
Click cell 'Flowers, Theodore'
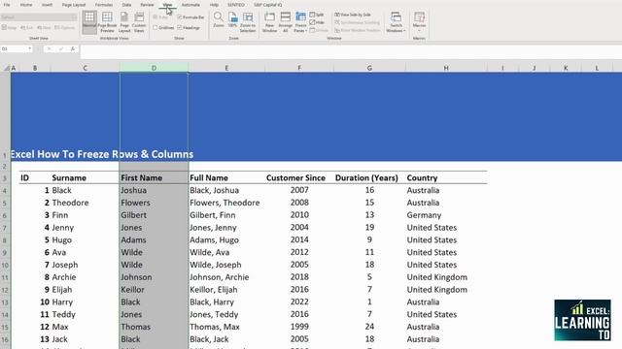tap(226, 203)
